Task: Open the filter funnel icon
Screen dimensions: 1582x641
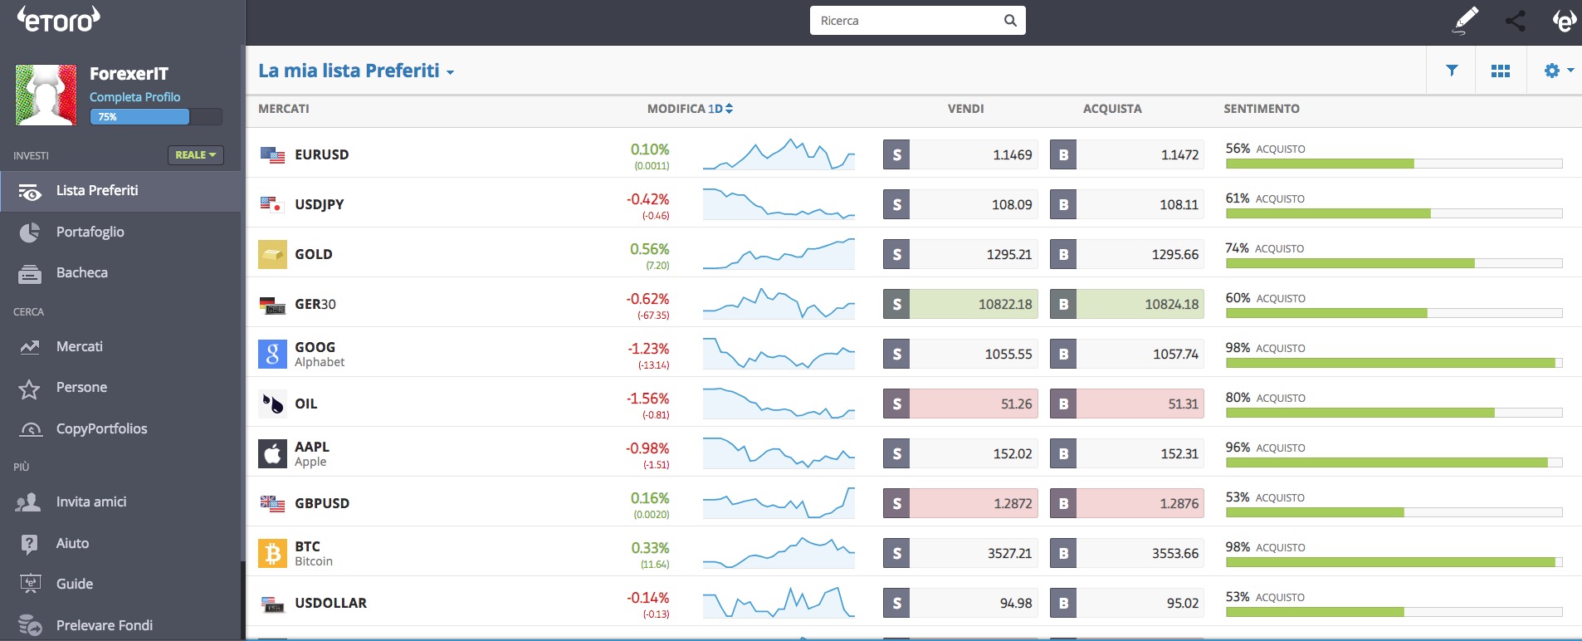Action: (x=1452, y=71)
